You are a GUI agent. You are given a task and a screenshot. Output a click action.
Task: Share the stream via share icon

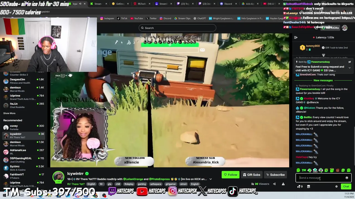pos(274,184)
